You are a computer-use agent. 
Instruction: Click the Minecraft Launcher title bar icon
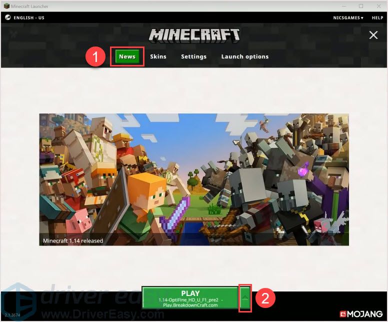click(x=6, y=6)
